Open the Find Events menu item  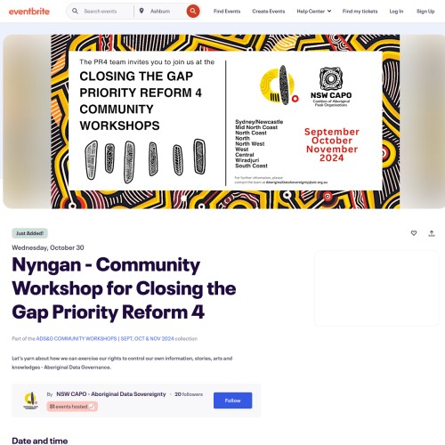pyautogui.click(x=227, y=12)
